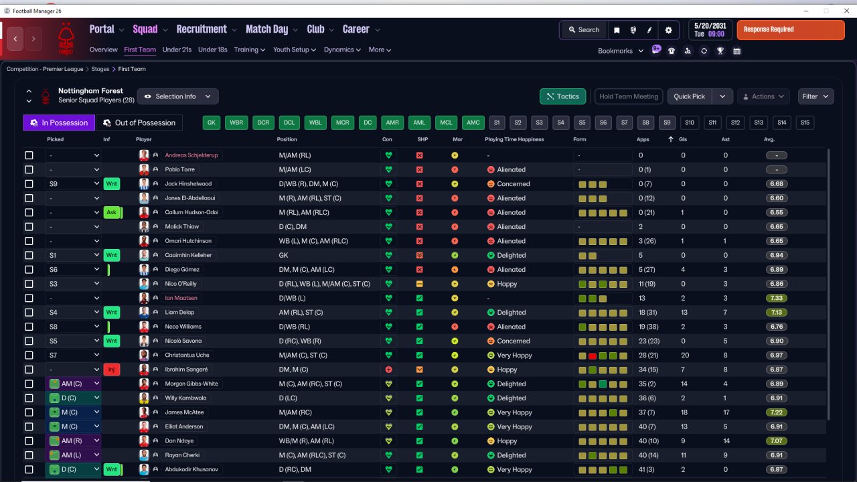Open the messages icon with 9+ badge
857x482 pixels.
click(x=656, y=50)
